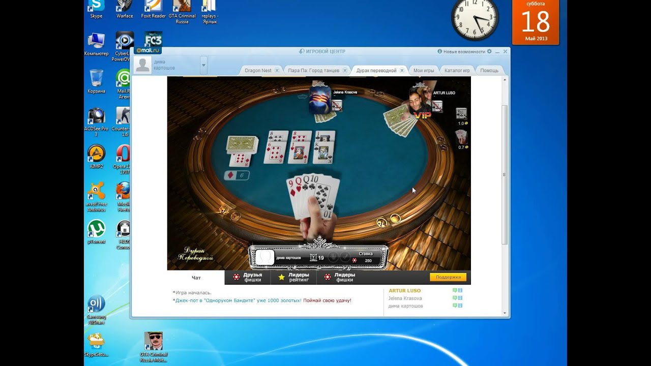Viewport: 651px width, 366px height.
Task: Click the diamond trump indicator showing 6
Action: click(236, 175)
